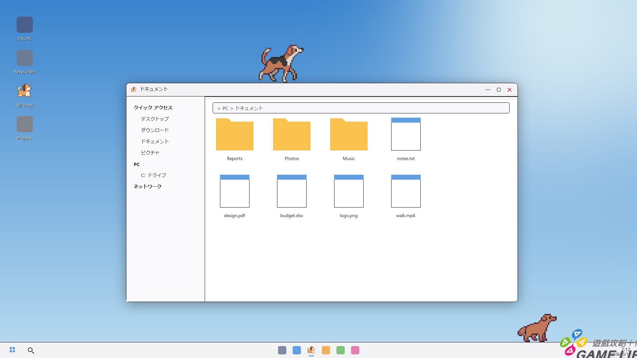Click the Music folder name label

pos(349,158)
